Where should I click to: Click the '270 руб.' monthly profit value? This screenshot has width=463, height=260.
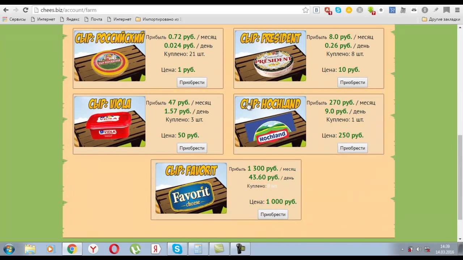point(341,103)
